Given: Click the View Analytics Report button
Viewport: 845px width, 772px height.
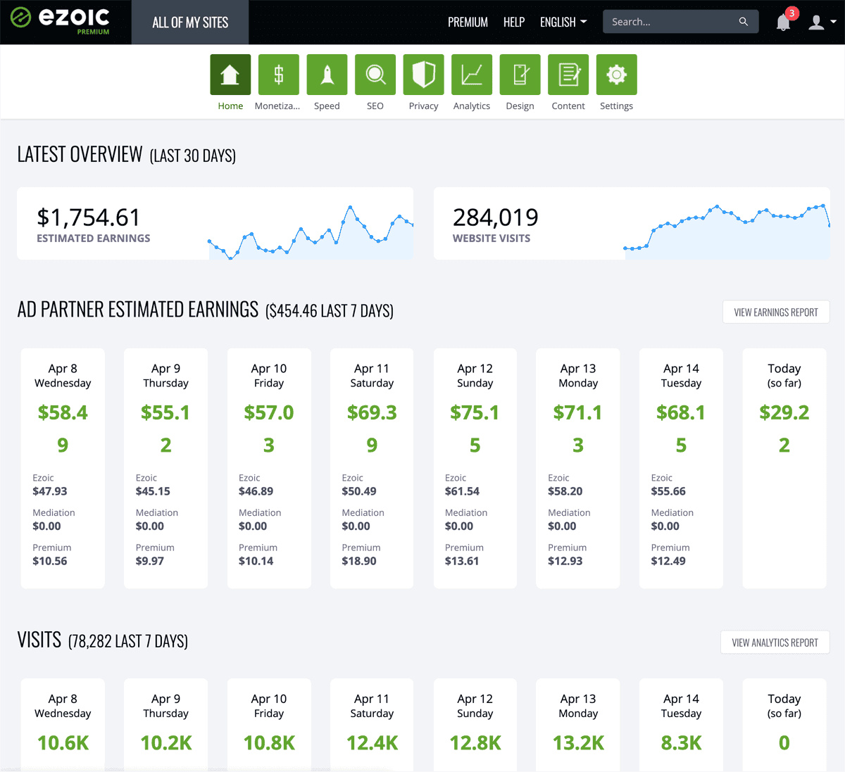Looking at the screenshot, I should [775, 642].
